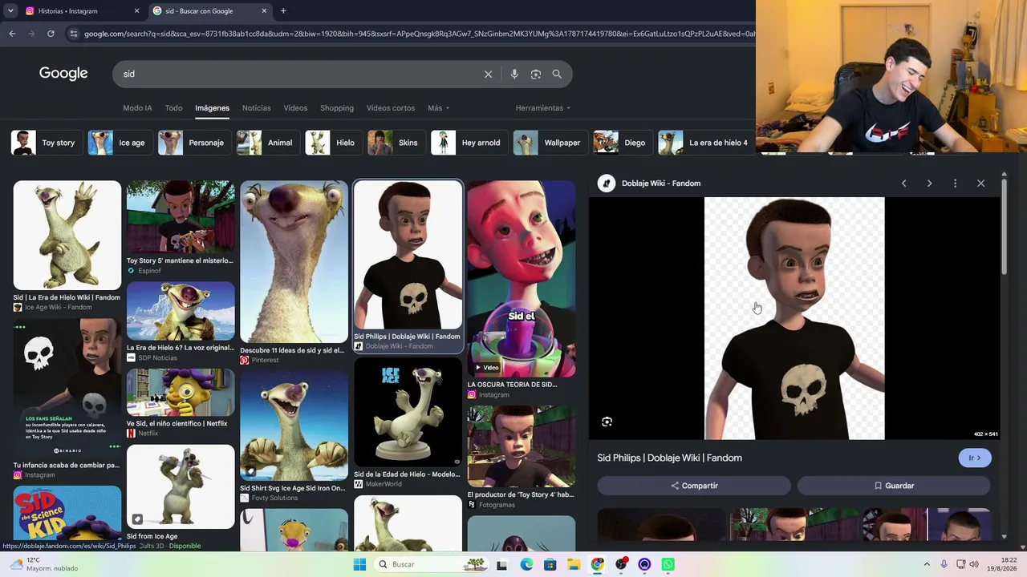
Task: Open Microsoft Edge from the taskbar
Action: click(x=526, y=564)
